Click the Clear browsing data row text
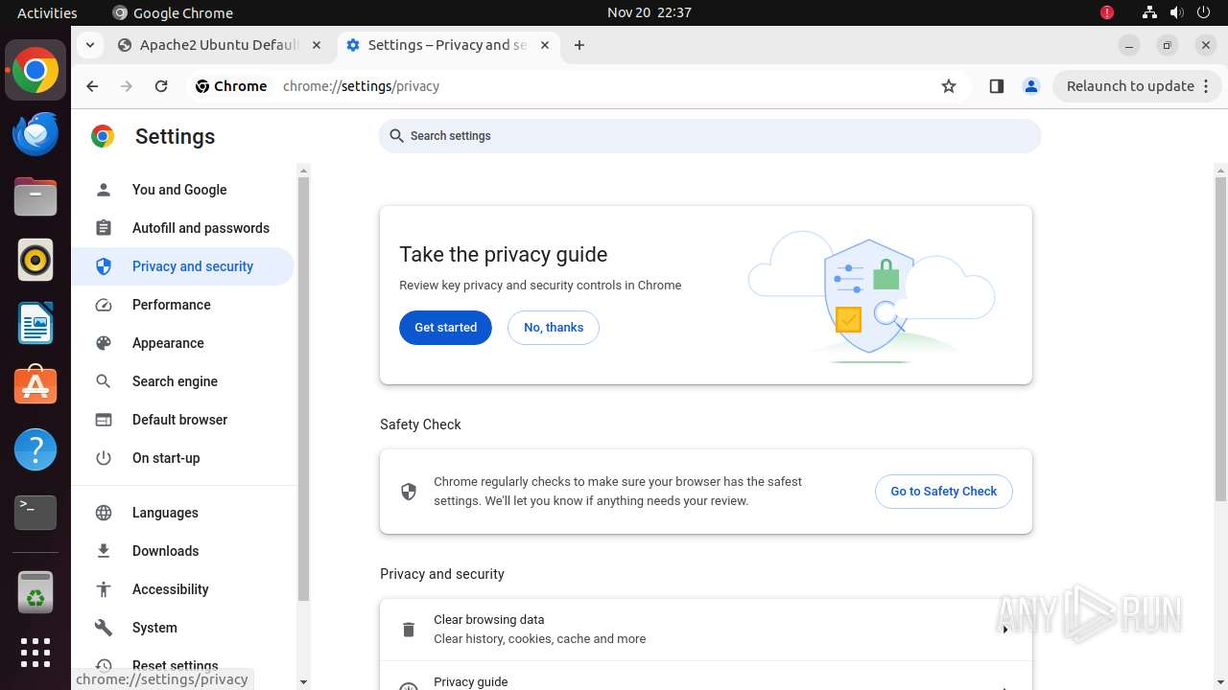Image resolution: width=1228 pixels, height=690 pixels. 539,630
